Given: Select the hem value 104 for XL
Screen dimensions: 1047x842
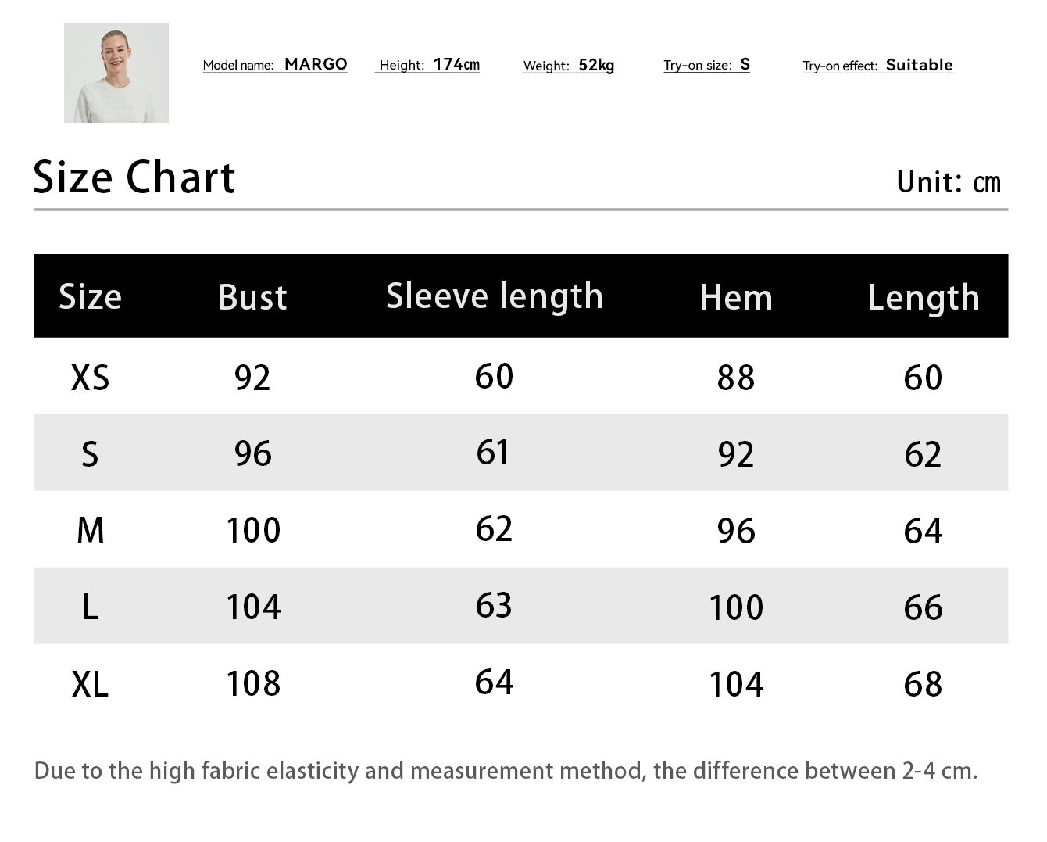Looking at the screenshot, I should [x=736, y=685].
